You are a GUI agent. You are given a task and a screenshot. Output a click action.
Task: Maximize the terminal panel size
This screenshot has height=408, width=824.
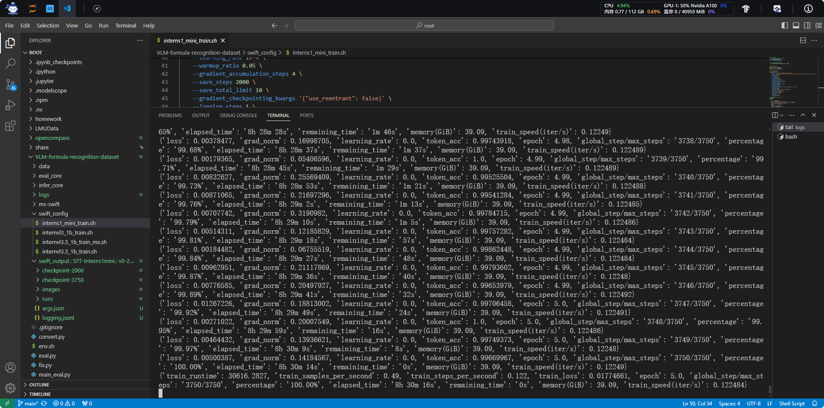[803, 115]
